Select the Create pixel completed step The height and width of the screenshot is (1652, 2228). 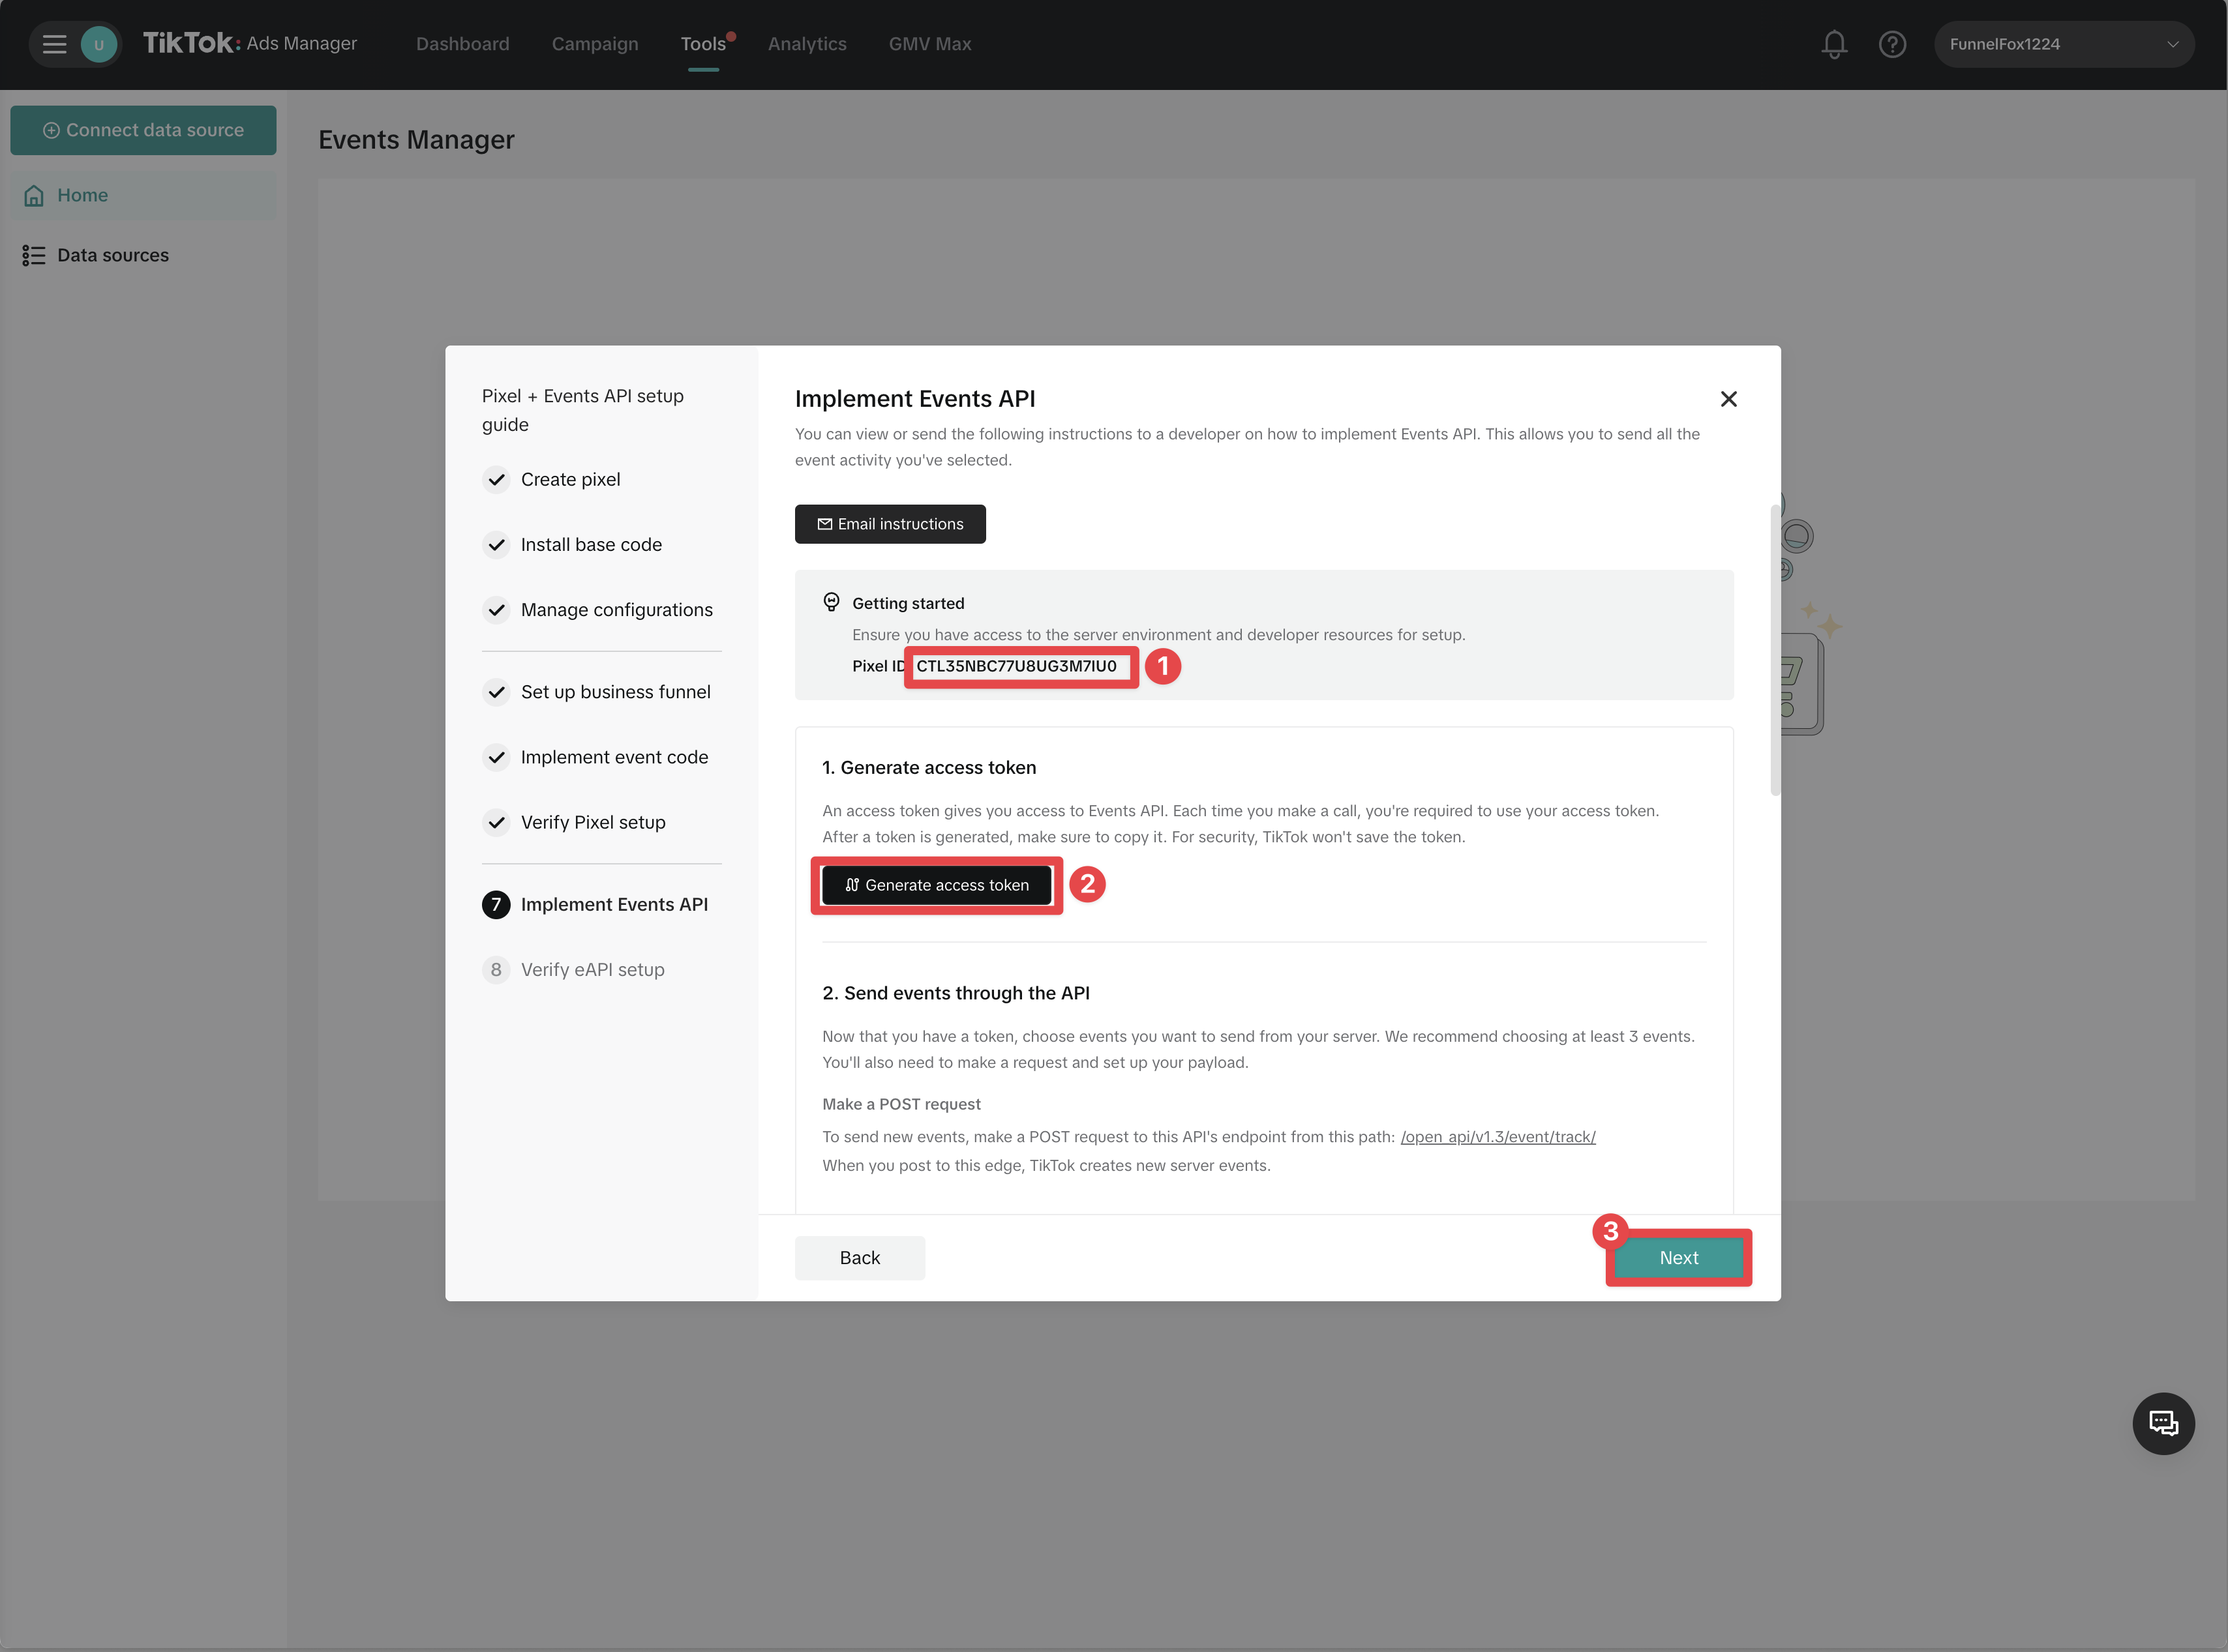click(570, 480)
